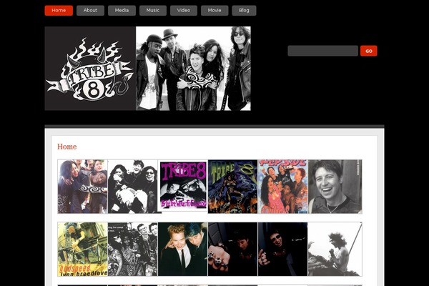Open the Home navigation tab
Screen dimensions: 429x286
point(59,11)
